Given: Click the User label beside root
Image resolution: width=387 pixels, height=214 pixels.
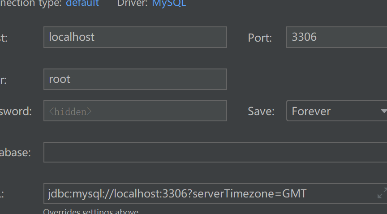Looking at the screenshot, I should [x=4, y=80].
